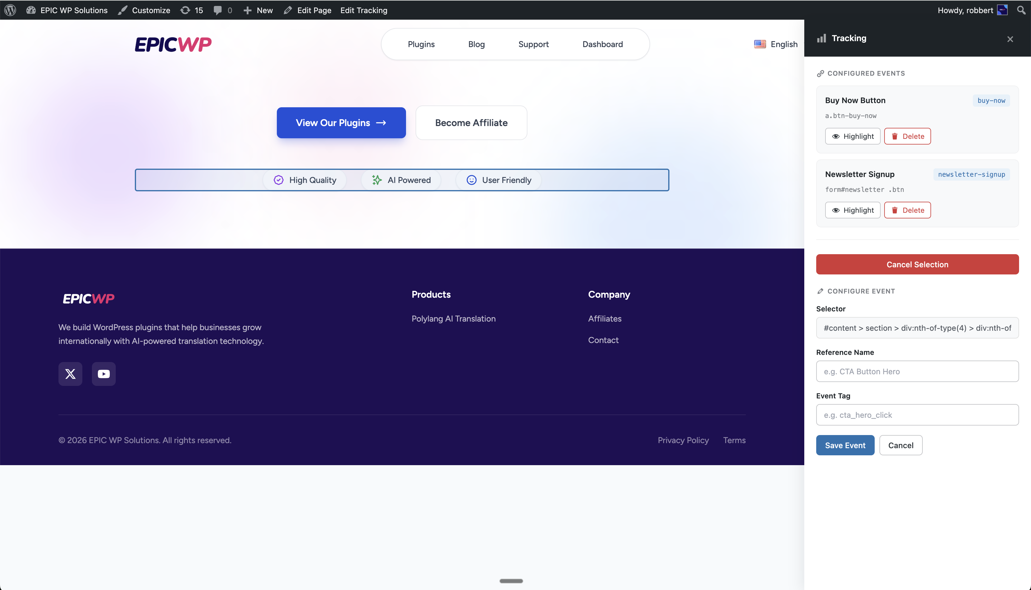Close the Tracking panel
This screenshot has height=590, width=1031.
point(1010,39)
